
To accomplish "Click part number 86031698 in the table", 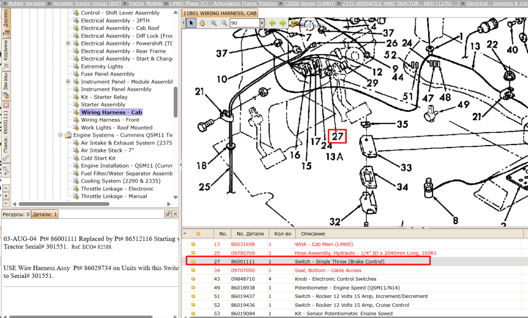I will (x=243, y=244).
